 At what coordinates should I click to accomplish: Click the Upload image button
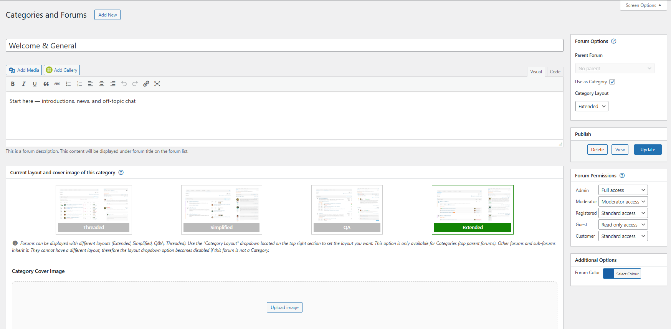click(x=284, y=308)
